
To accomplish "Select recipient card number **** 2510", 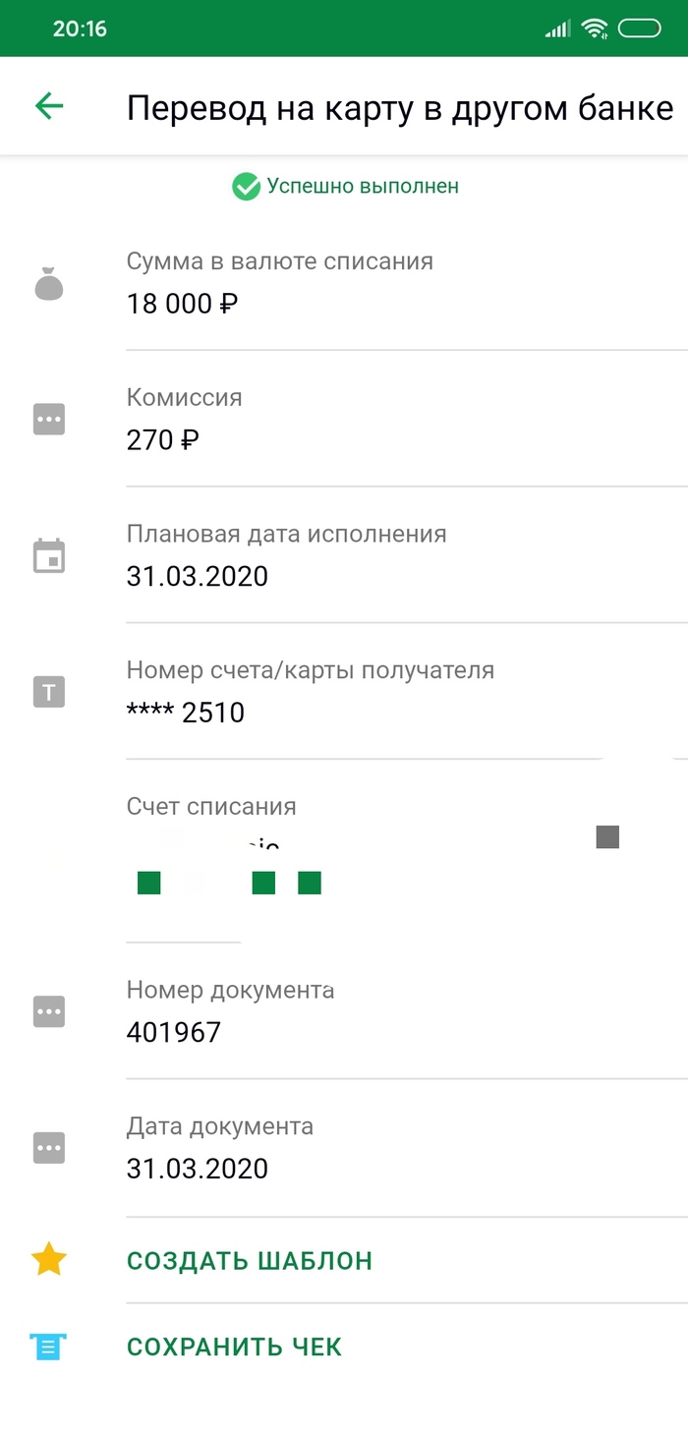I will [186, 712].
